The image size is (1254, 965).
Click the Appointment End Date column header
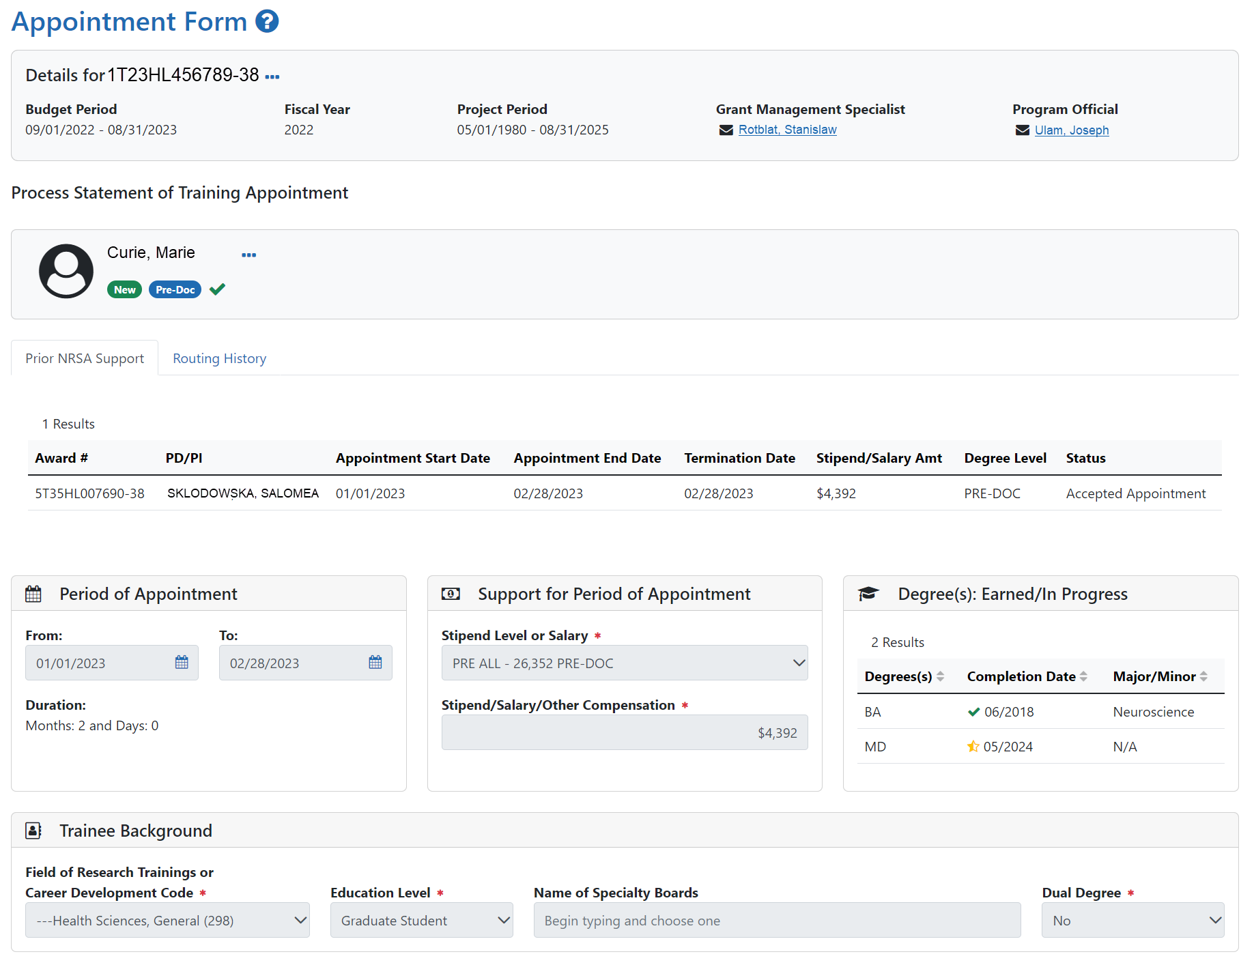[588, 458]
